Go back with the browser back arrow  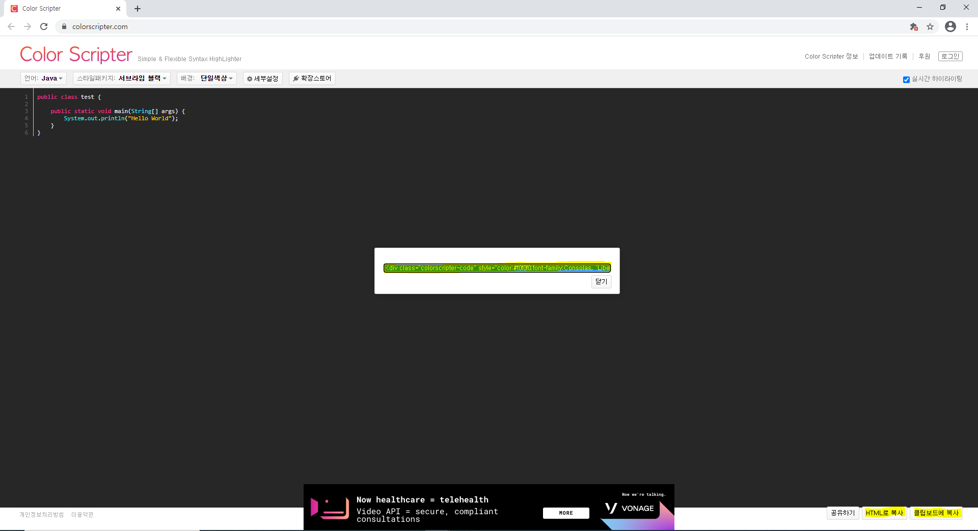tap(11, 26)
